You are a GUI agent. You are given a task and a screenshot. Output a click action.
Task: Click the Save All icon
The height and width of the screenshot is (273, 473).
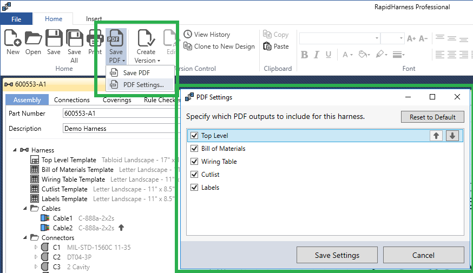coord(74,38)
